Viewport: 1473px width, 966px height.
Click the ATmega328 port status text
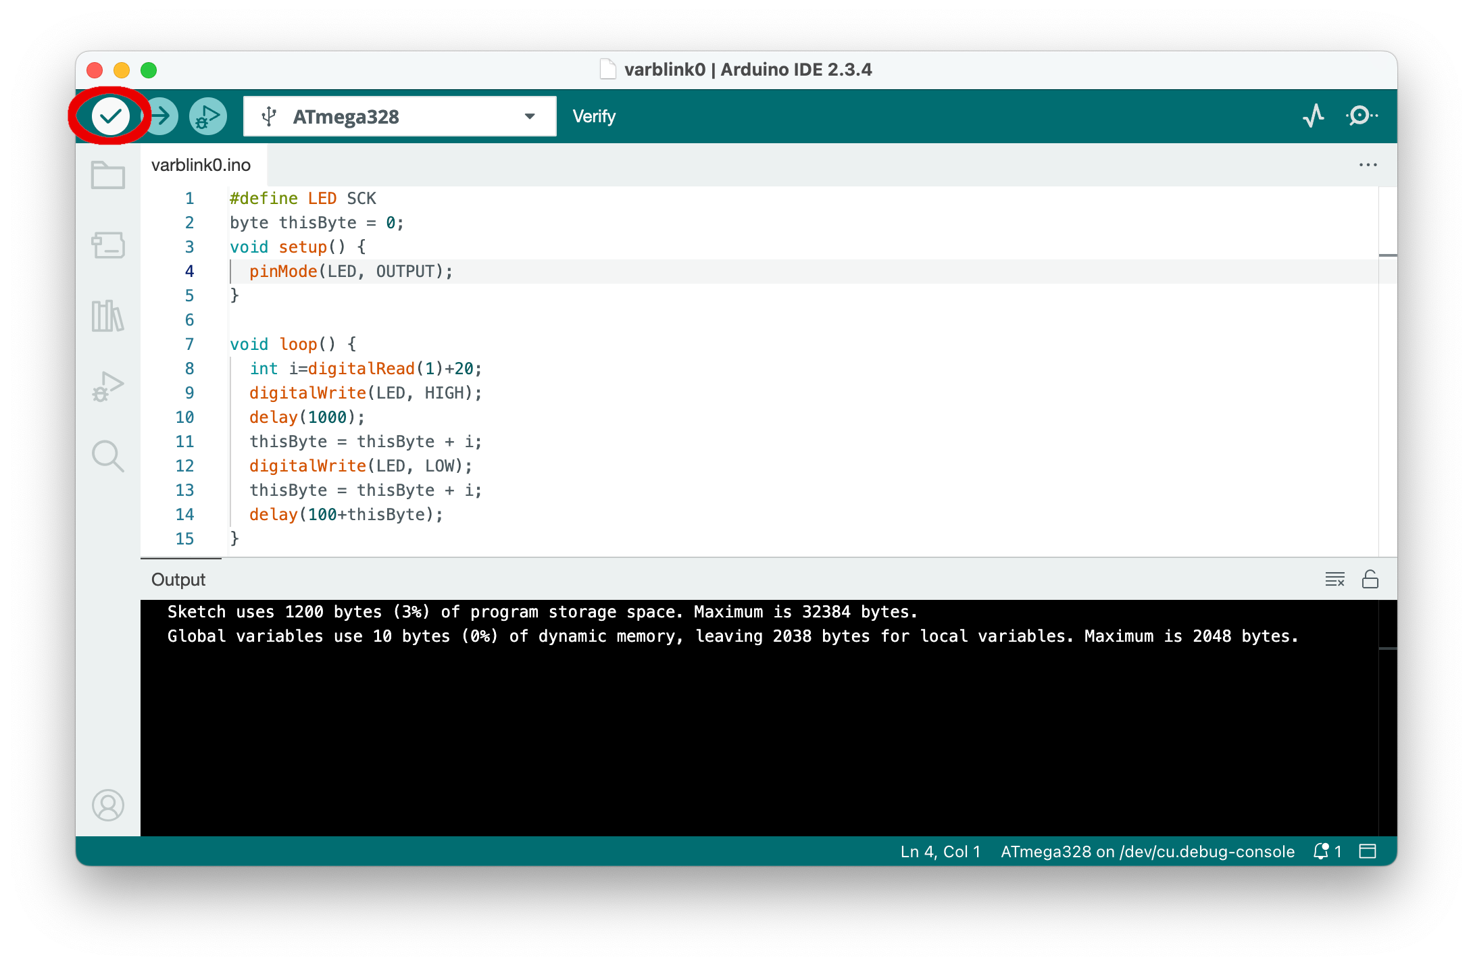[1147, 851]
